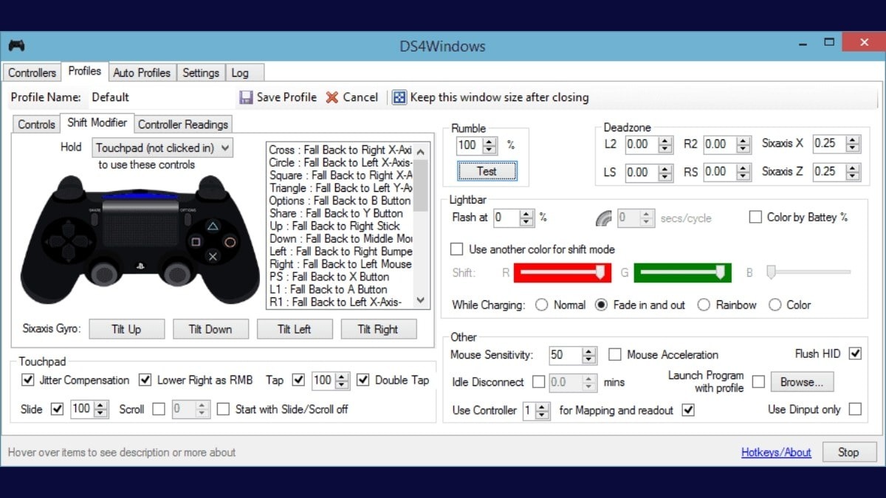886x498 pixels.
Task: Toggle Lower Right as RMB checkbox
Action: coord(145,380)
